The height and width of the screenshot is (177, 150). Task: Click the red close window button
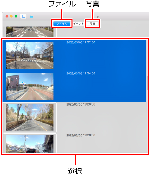pos(7,16)
